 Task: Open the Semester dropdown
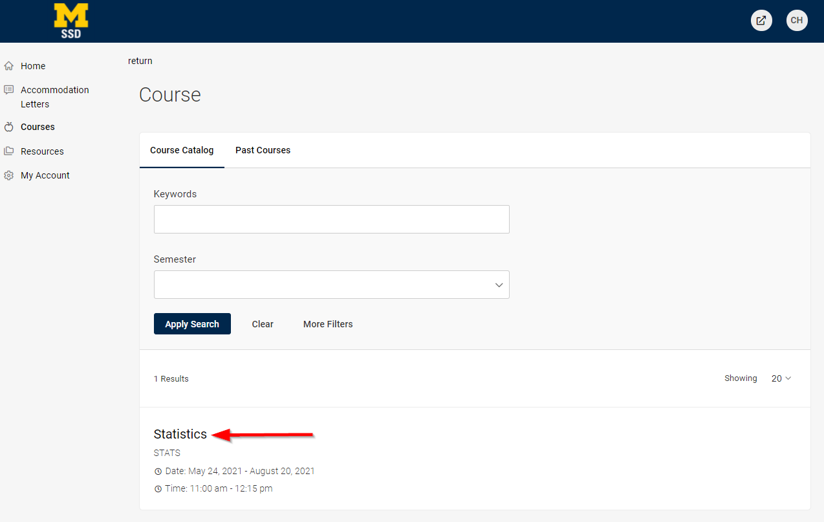coord(331,285)
